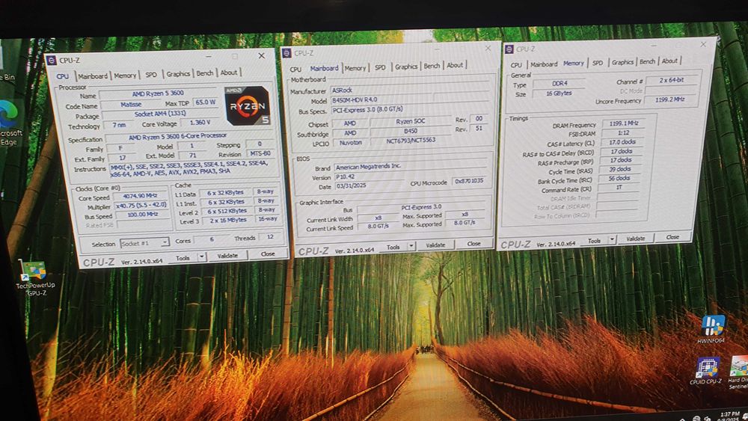Click CPU-Z title icon in left window
This screenshot has width=748, height=421.
(x=51, y=61)
